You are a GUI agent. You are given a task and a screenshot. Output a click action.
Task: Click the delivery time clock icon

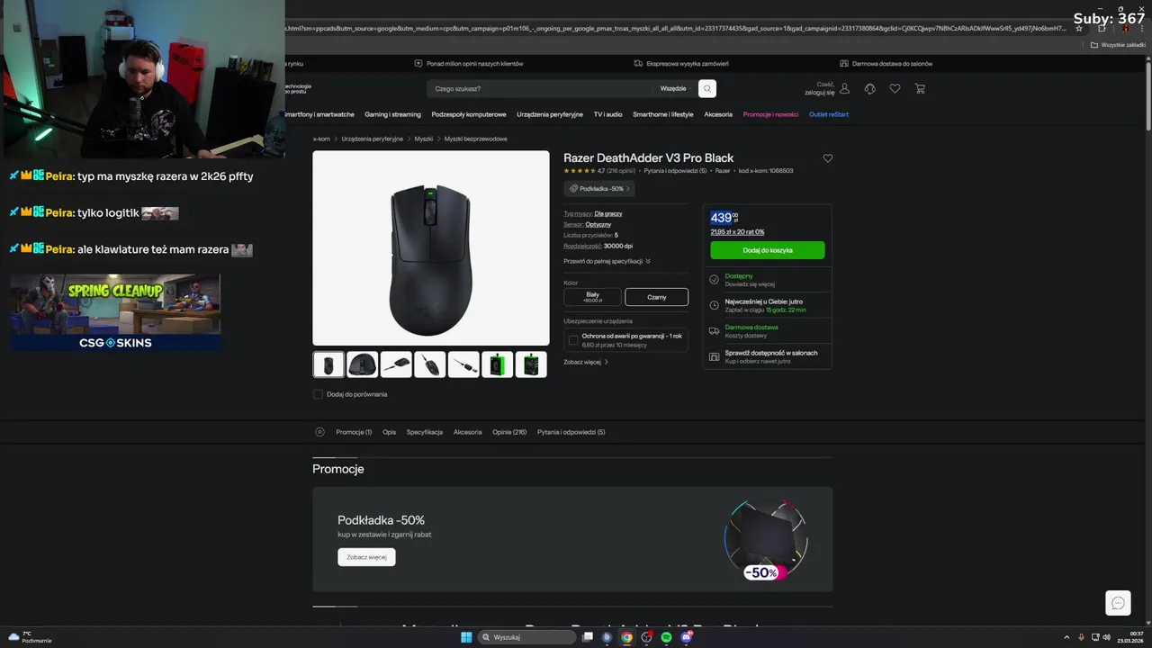coord(714,305)
